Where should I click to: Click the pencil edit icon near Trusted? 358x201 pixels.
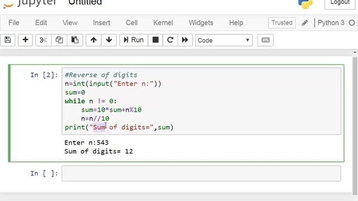tap(304, 23)
